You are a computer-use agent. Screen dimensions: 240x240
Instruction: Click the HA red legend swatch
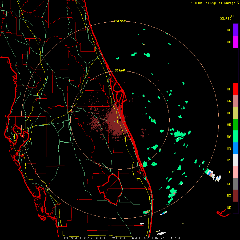coord(235,89)
